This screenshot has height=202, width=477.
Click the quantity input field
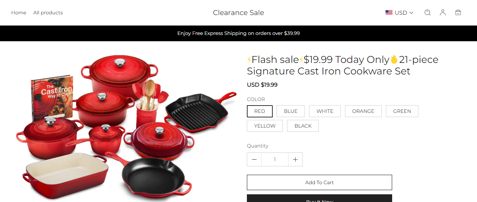tap(275, 159)
